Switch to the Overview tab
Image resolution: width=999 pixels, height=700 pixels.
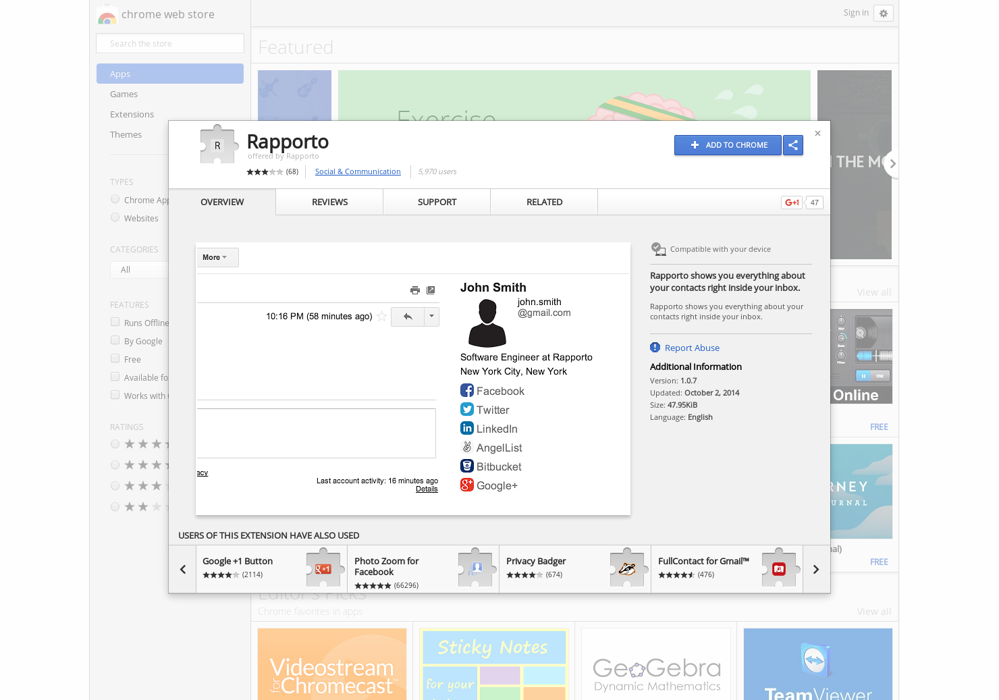pos(222,202)
